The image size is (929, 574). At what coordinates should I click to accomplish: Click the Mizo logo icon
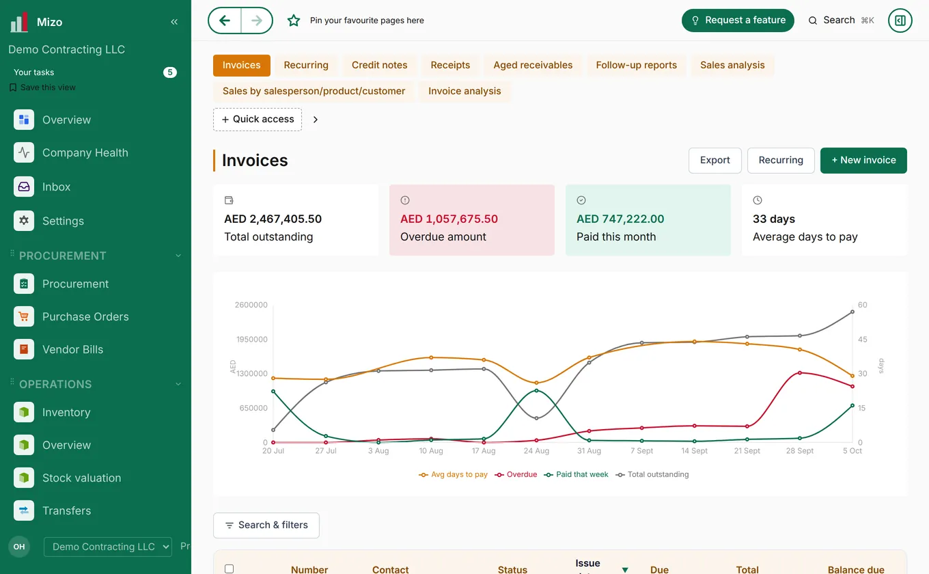19,22
